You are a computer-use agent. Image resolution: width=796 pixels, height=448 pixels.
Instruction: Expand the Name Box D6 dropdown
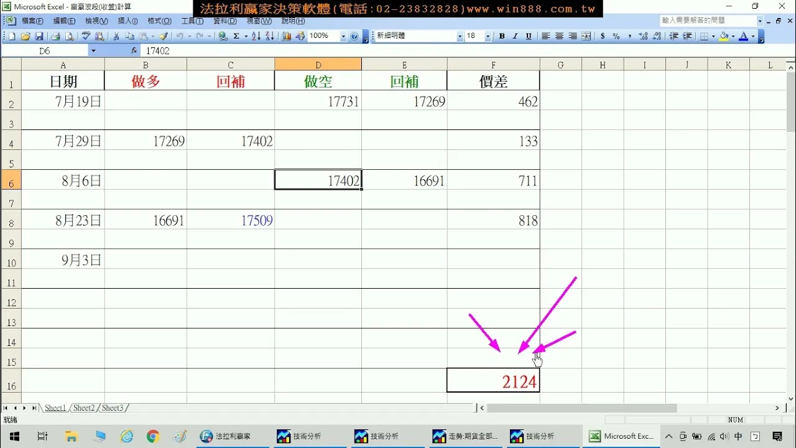click(93, 51)
